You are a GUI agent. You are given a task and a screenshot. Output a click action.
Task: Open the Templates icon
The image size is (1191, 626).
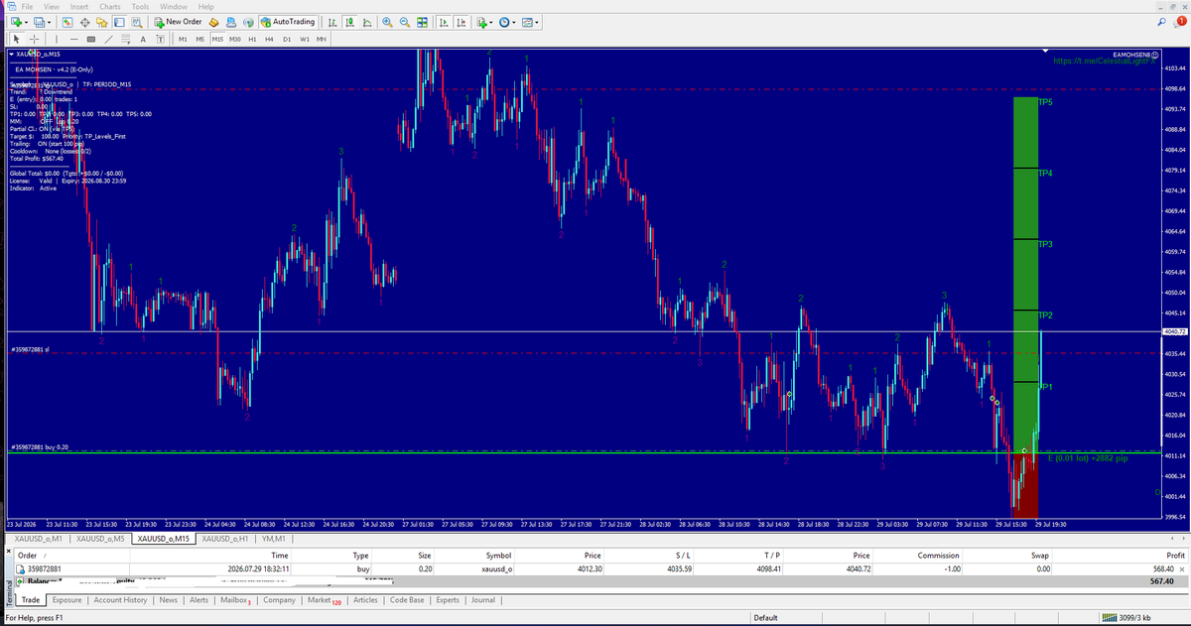(527, 22)
